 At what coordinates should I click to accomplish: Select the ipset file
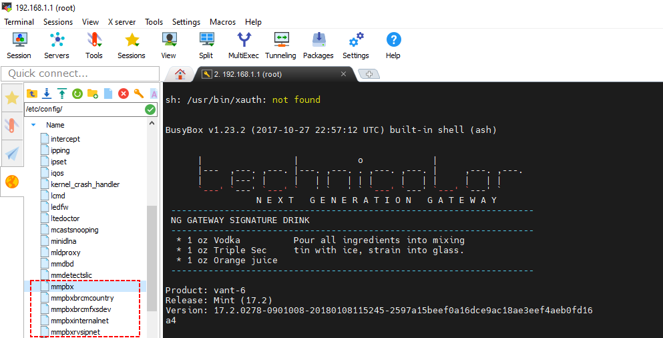point(58,162)
